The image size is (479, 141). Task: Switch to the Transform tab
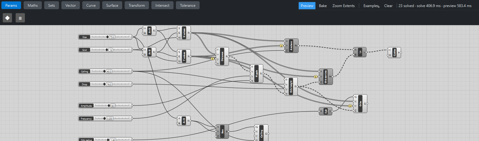tap(137, 5)
